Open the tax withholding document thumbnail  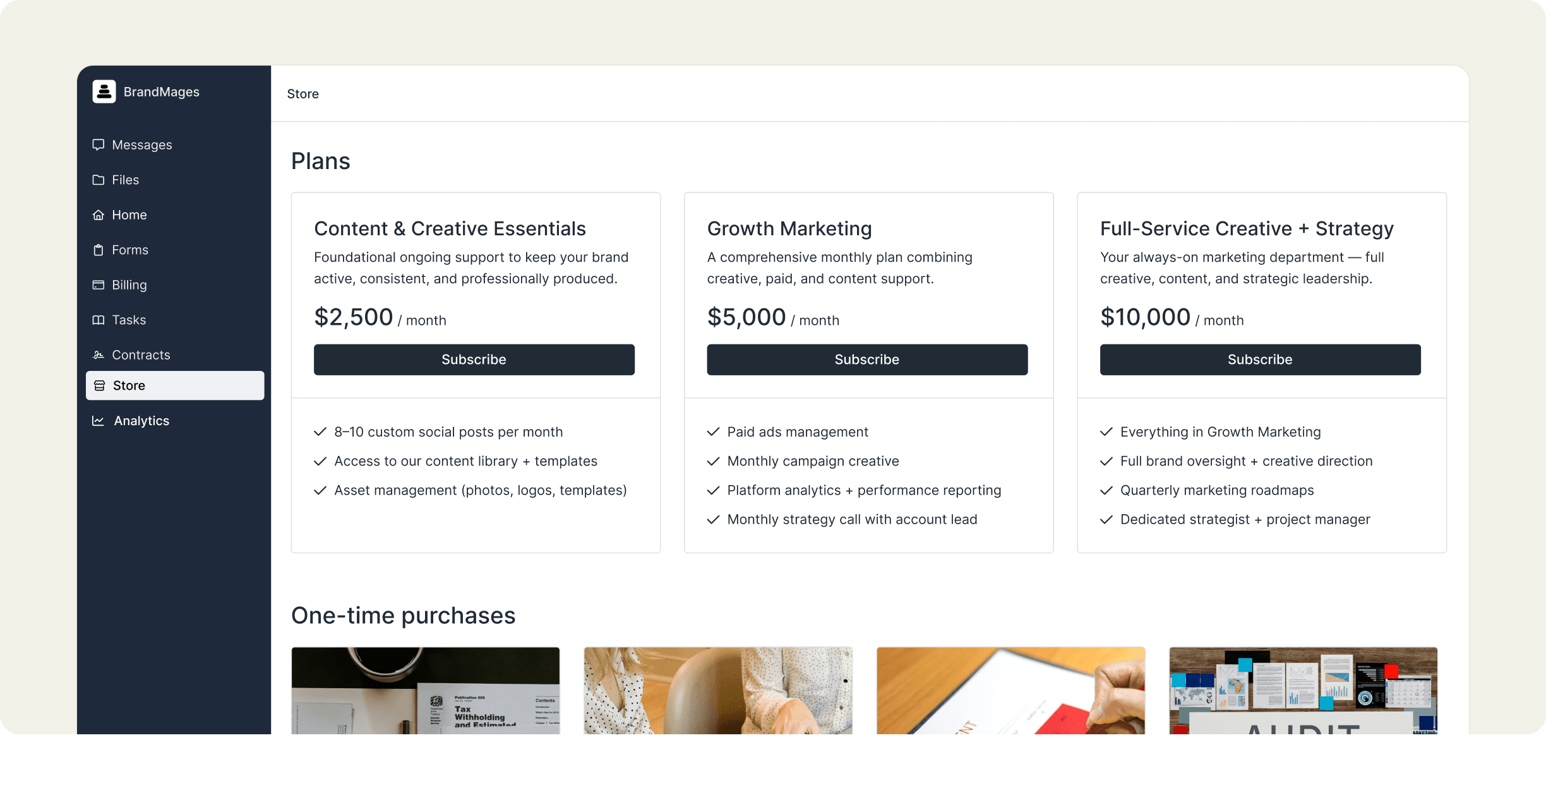tap(425, 690)
